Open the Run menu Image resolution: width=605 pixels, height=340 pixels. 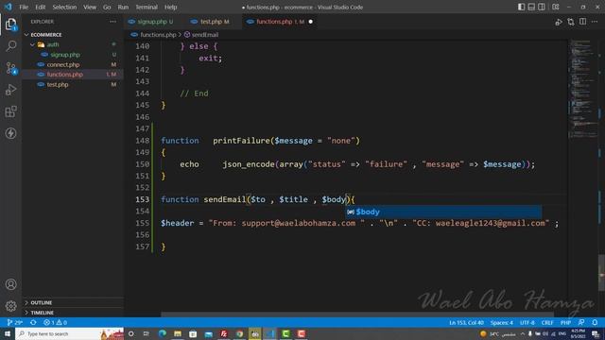pyautogui.click(x=123, y=7)
